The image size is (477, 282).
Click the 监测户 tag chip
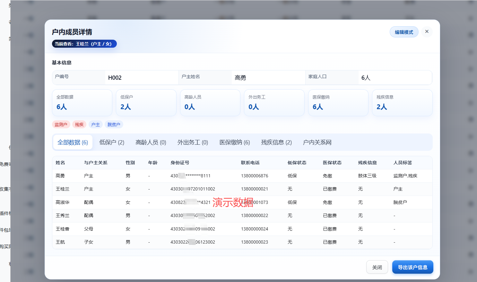click(x=61, y=125)
